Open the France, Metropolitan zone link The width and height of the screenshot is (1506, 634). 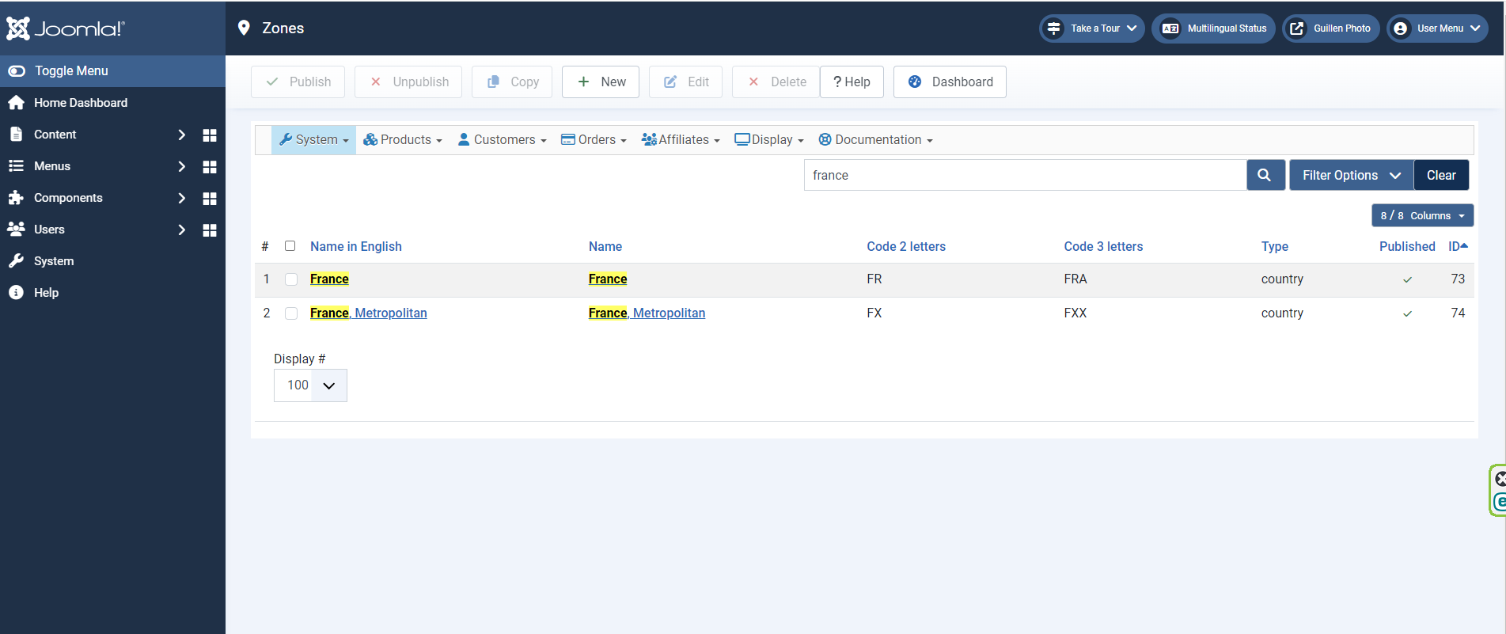point(369,313)
